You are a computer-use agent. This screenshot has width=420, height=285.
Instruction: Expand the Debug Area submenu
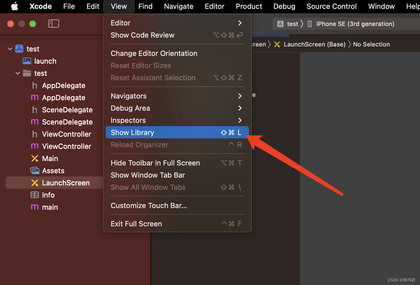177,108
